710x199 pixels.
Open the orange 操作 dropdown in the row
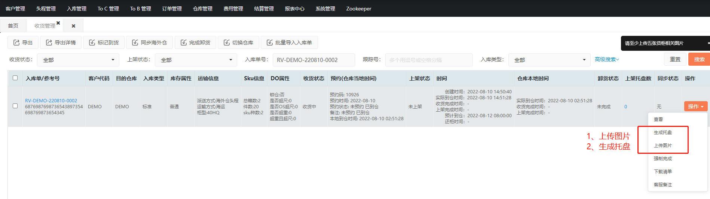coord(696,106)
